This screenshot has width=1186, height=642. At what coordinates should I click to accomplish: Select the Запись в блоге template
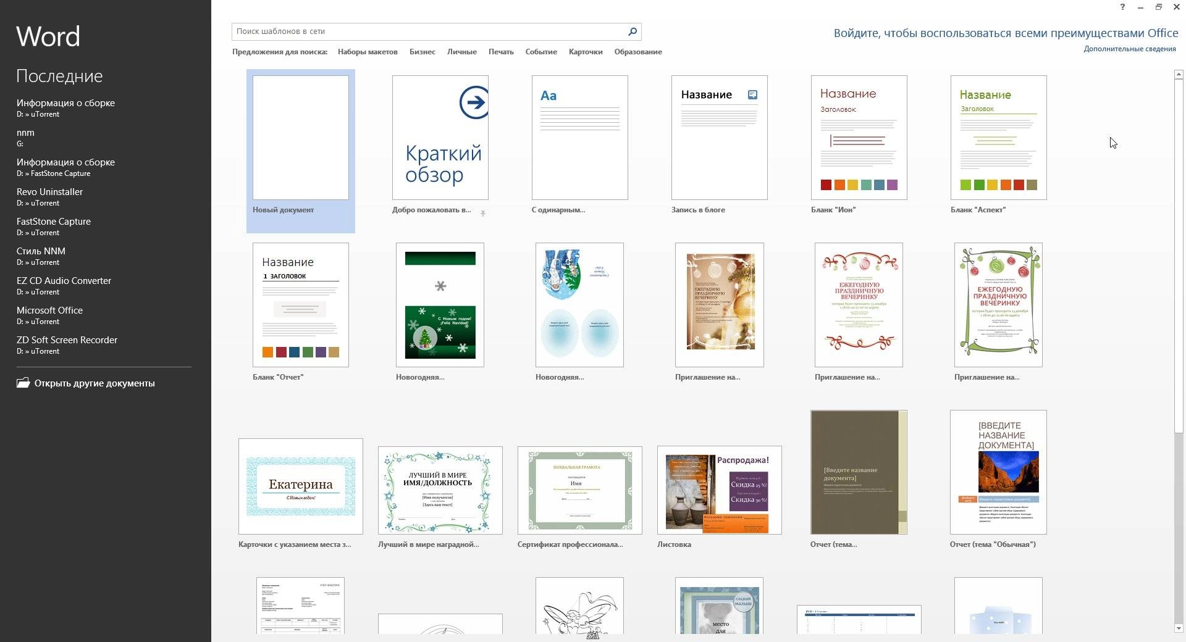point(720,138)
